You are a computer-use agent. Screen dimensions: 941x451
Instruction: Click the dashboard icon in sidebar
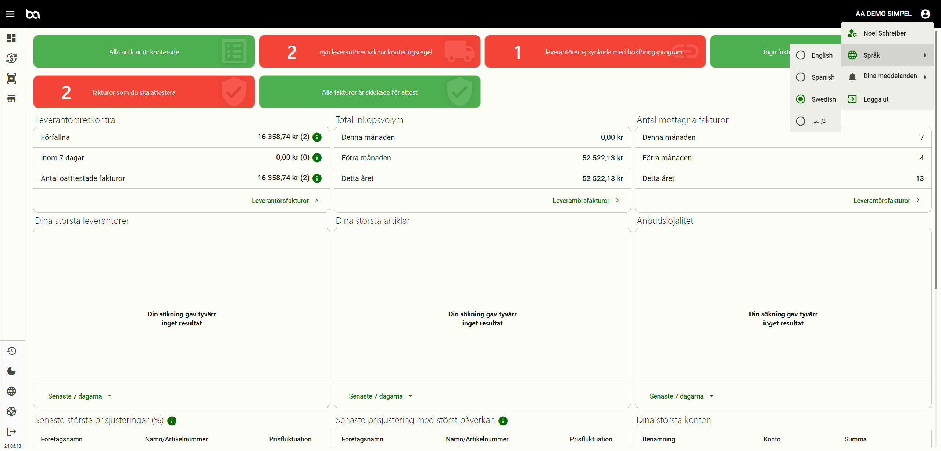pos(11,38)
